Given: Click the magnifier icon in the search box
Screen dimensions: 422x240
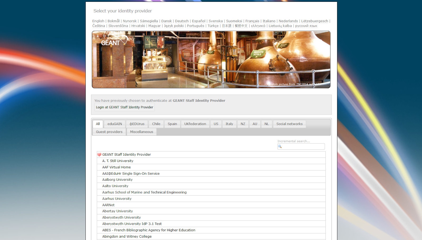Looking at the screenshot, I should 280,146.
